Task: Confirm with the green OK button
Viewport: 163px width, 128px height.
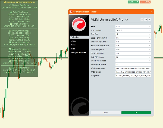Action: pyautogui.click(x=136, y=113)
